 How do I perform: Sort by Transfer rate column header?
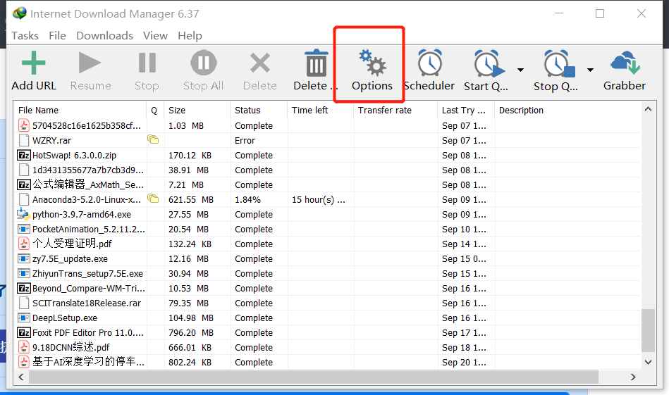(396, 111)
